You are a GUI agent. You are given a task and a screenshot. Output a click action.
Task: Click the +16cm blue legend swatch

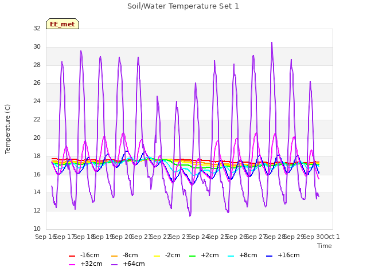269,256
